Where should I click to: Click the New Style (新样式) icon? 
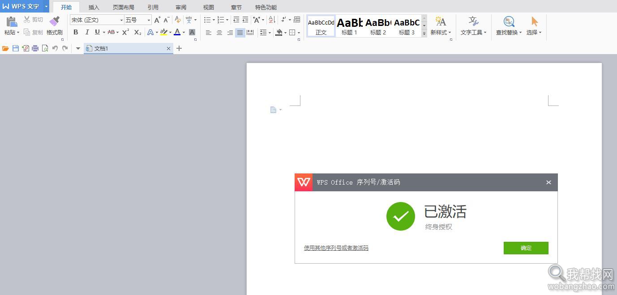(441, 21)
